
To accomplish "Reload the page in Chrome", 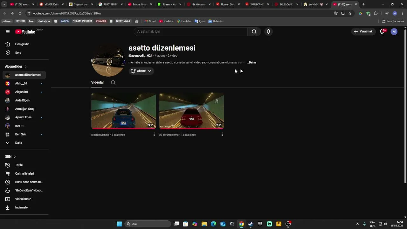I will pos(20,13).
